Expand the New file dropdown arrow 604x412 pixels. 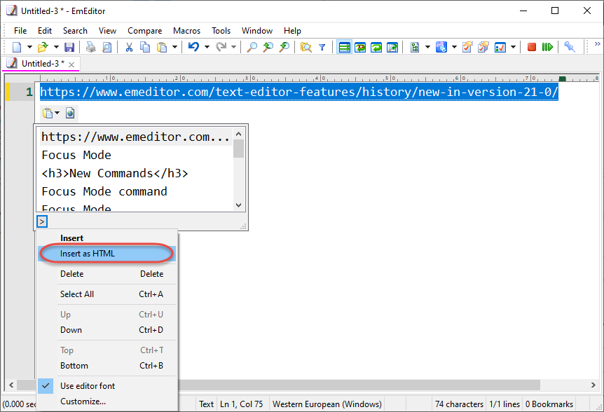[x=29, y=47]
